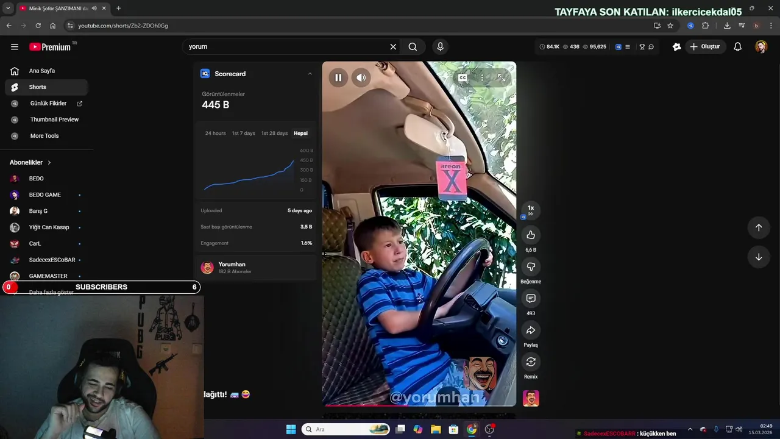Screen dimensions: 780x439
Task: Select Shorts in the sidebar
Action: click(x=46, y=87)
